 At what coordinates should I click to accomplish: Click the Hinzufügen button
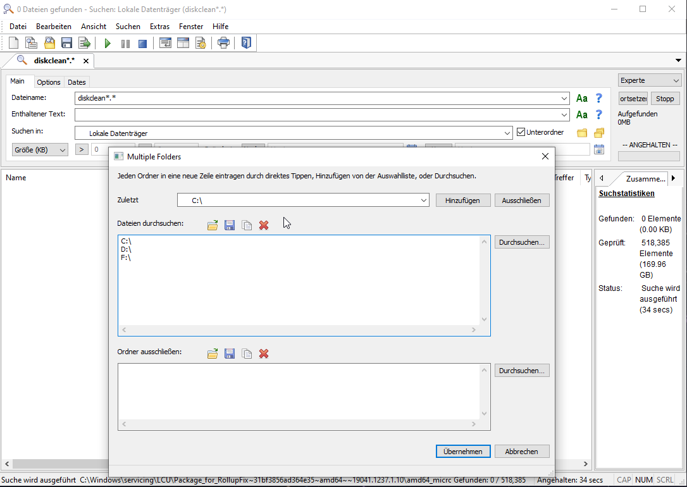coord(462,200)
